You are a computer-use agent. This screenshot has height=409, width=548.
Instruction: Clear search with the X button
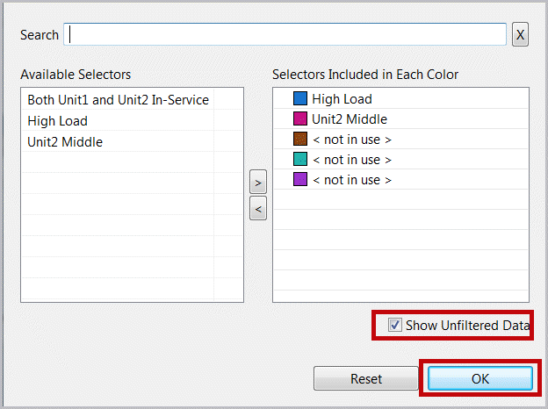point(520,35)
